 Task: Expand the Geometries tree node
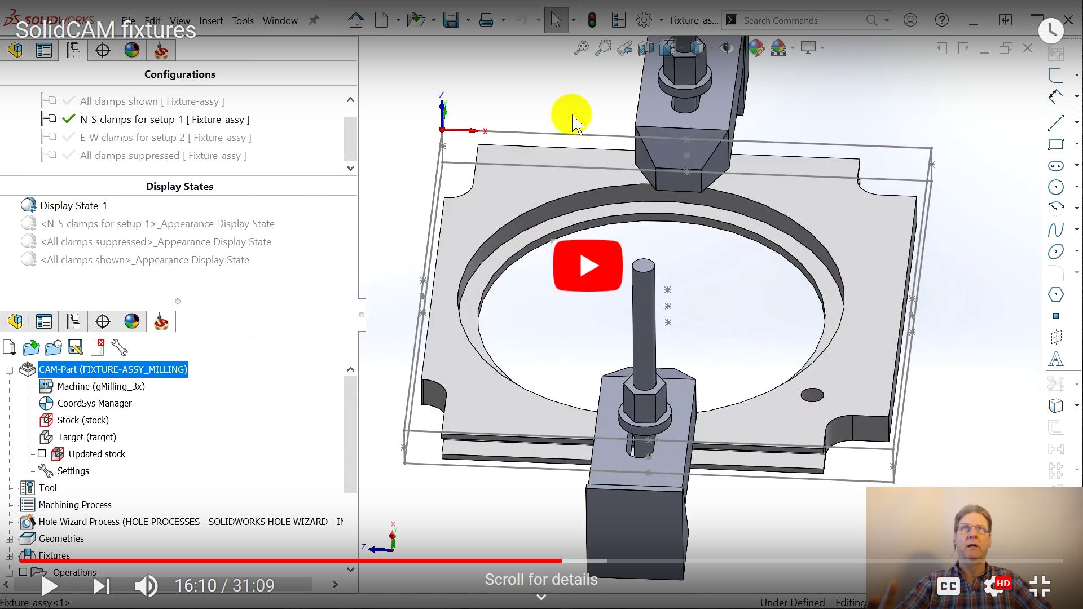[9, 539]
